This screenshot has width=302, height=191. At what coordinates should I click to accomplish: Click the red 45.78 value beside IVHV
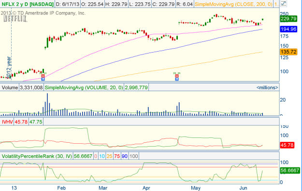click(21, 122)
